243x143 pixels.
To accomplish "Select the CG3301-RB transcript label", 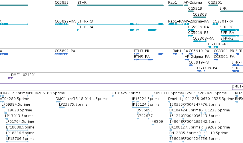I will point(218,44).
